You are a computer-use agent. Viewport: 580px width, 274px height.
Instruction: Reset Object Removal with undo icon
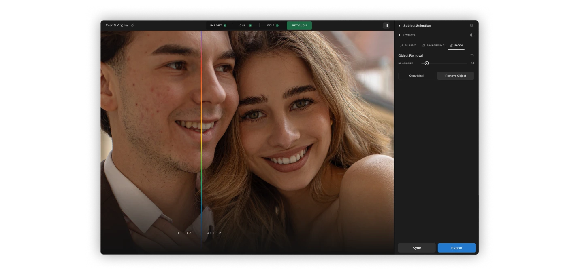[x=472, y=56]
